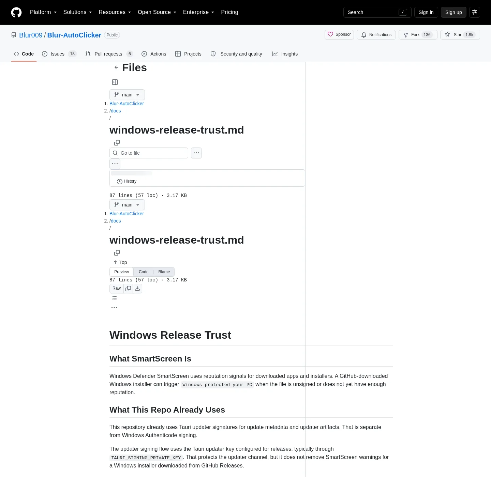Copy path icon under second windows-release-trust.md heading
This screenshot has height=477, width=491.
[x=117, y=253]
